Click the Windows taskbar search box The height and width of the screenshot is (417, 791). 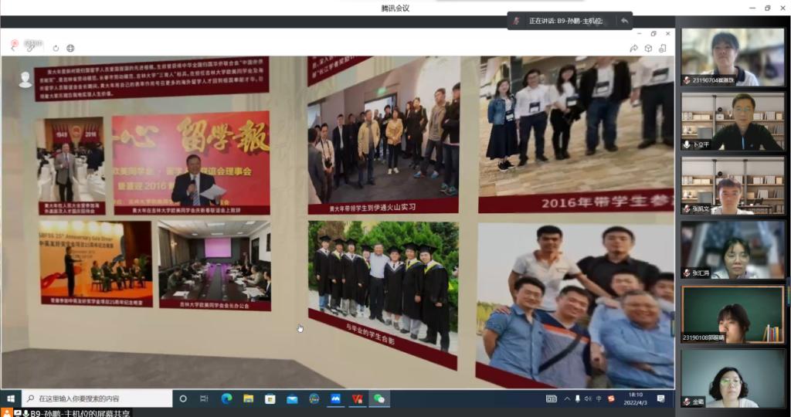click(97, 398)
